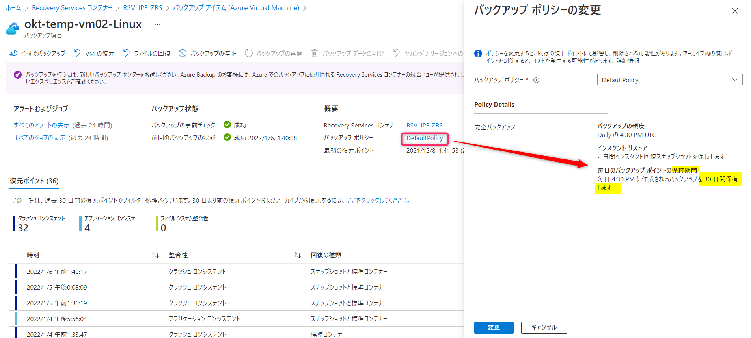Image resolution: width=751 pixels, height=338 pixels.
Task: Click the 今すぐバックアップ backup now icon
Action: click(14, 53)
